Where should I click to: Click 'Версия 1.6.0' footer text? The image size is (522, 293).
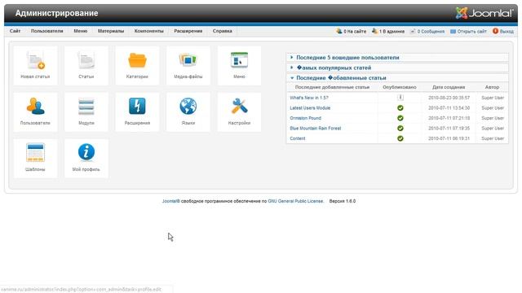[x=343, y=201]
